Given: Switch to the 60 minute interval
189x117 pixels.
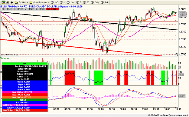Looking at the screenshot, I should (86, 2).
